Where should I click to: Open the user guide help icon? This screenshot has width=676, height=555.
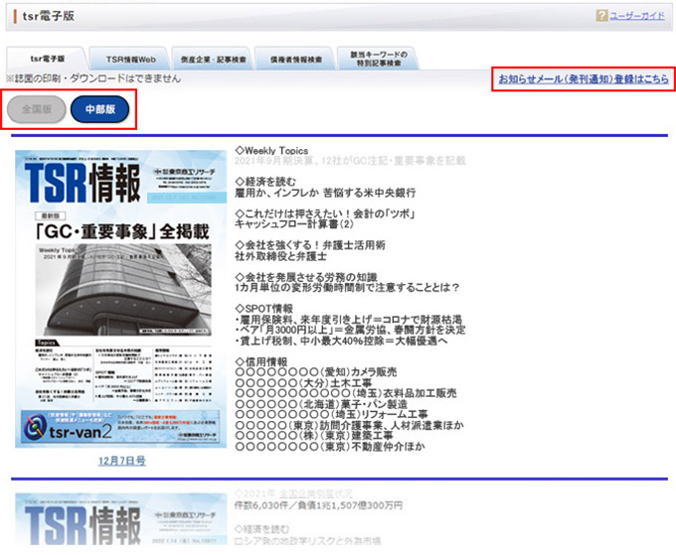[601, 16]
